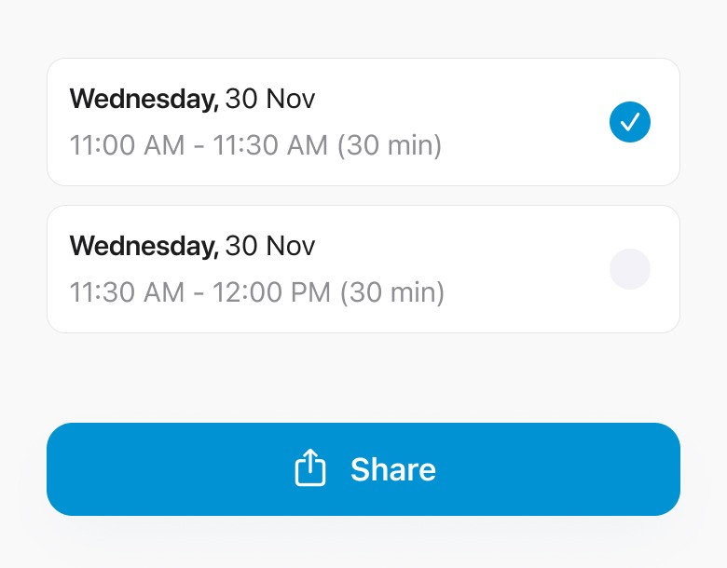The height and width of the screenshot is (568, 727).
Task: Click the 'Share' text label
Action: pyautogui.click(x=392, y=469)
